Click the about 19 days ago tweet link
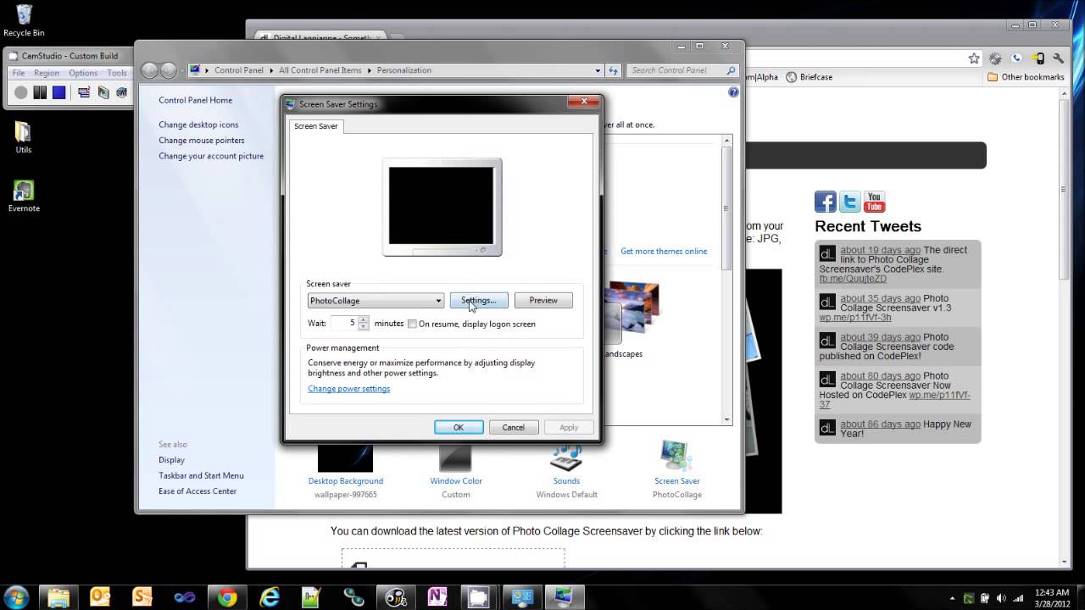1085x610 pixels. pos(880,250)
